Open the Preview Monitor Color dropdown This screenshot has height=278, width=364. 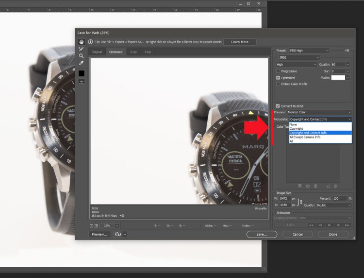[x=319, y=112]
